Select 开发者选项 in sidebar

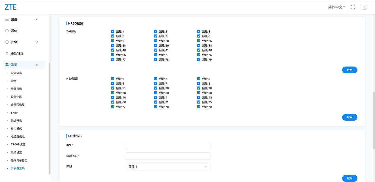(18, 168)
